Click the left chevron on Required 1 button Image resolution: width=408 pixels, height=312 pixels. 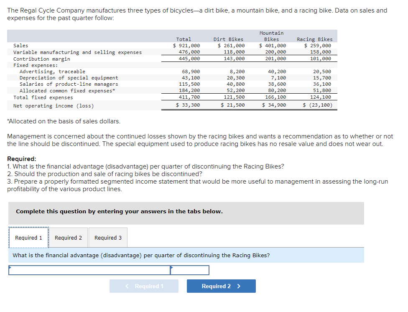(x=127, y=286)
